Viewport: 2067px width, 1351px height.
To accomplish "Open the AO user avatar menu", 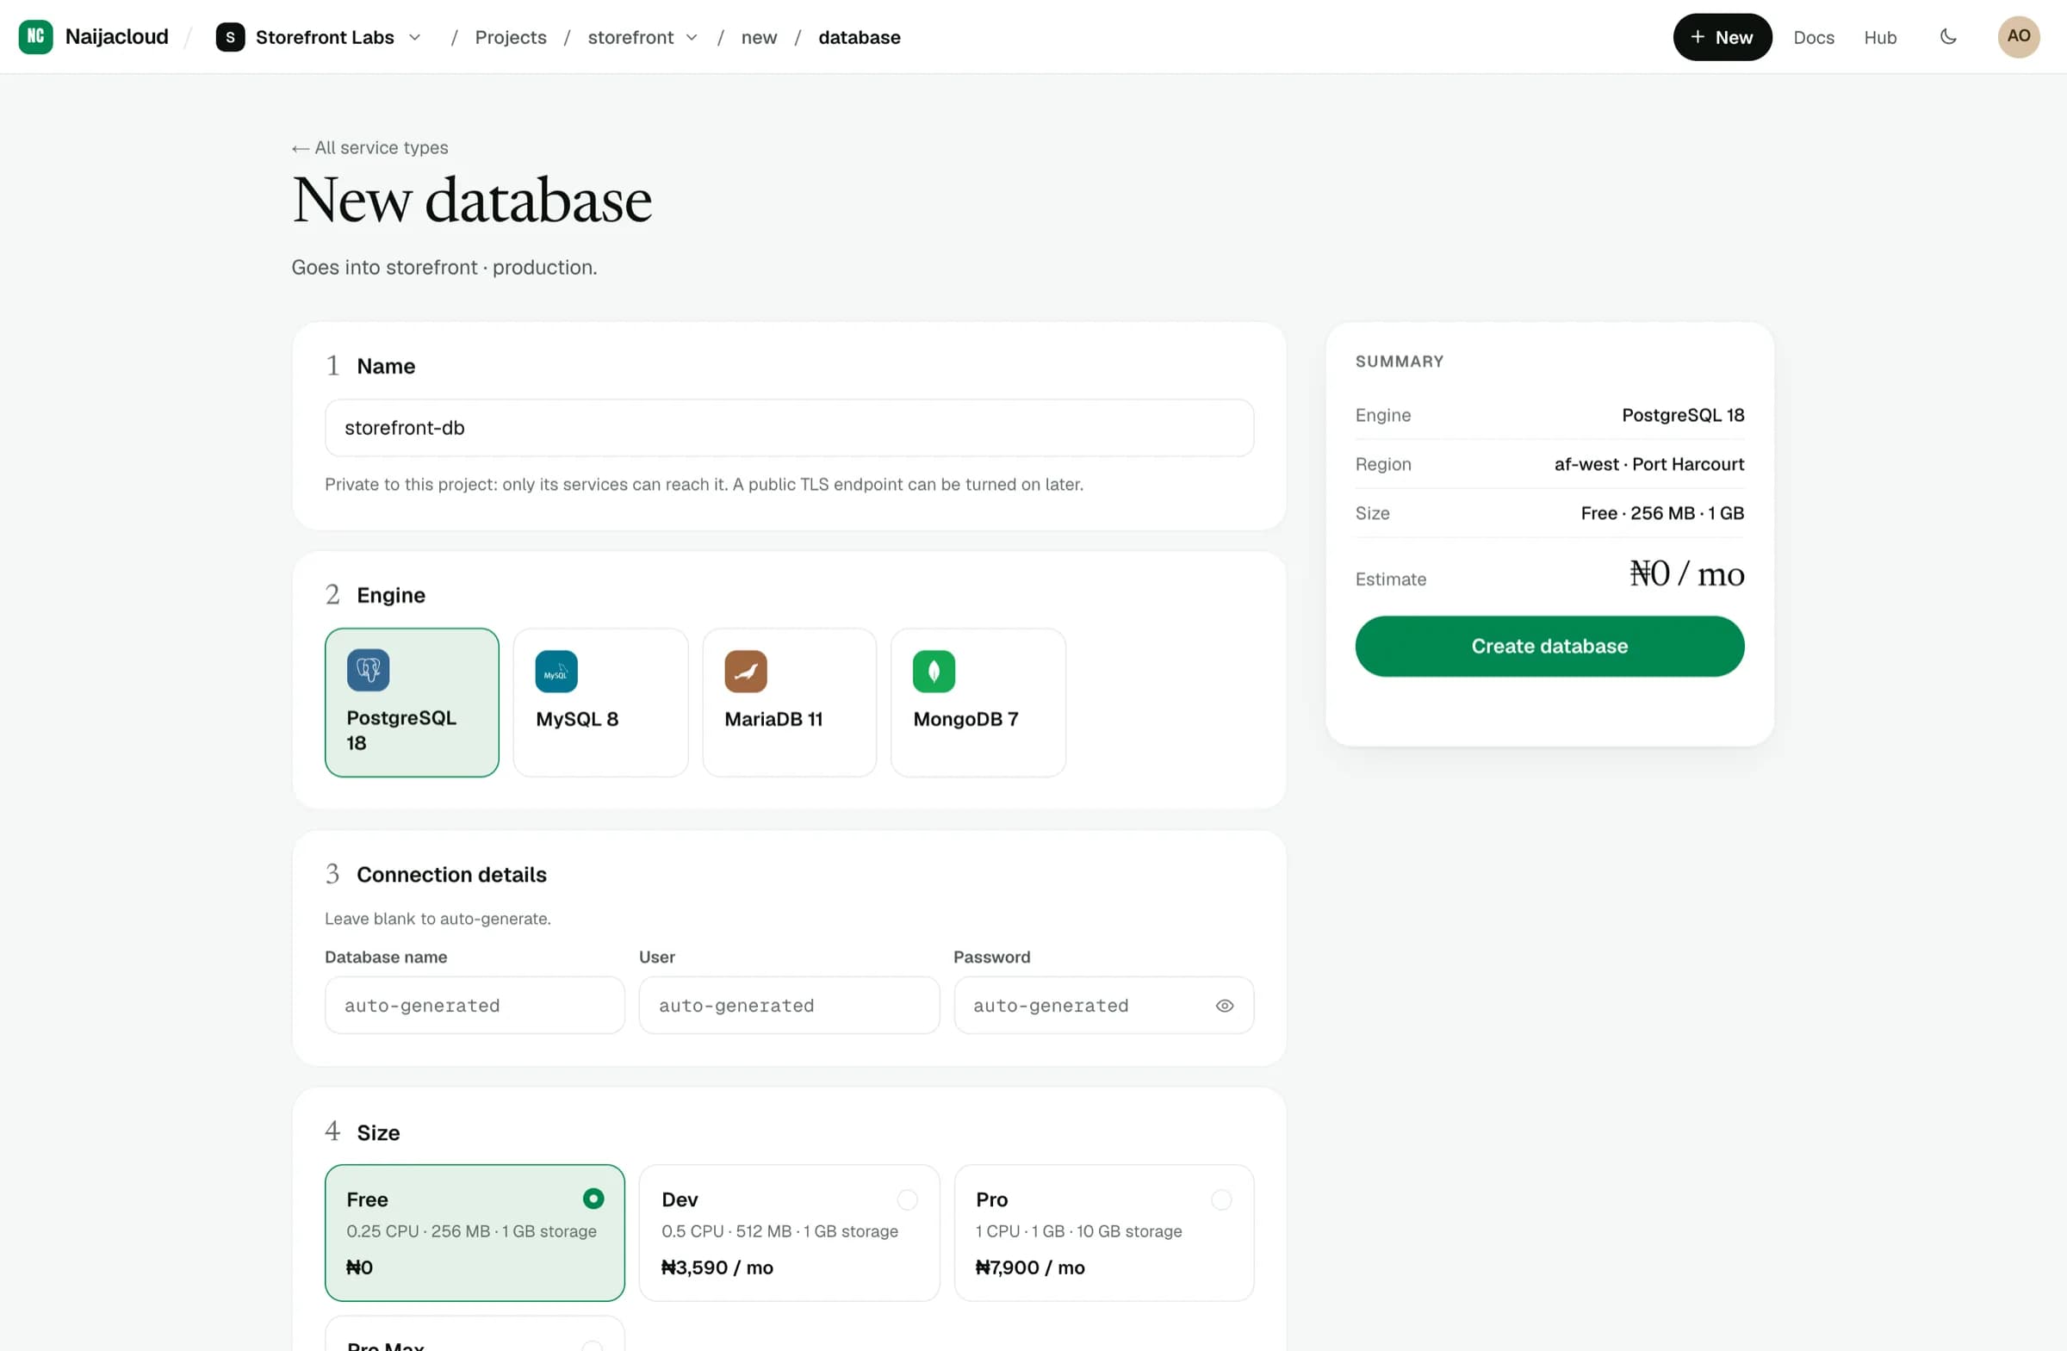I will point(2019,36).
